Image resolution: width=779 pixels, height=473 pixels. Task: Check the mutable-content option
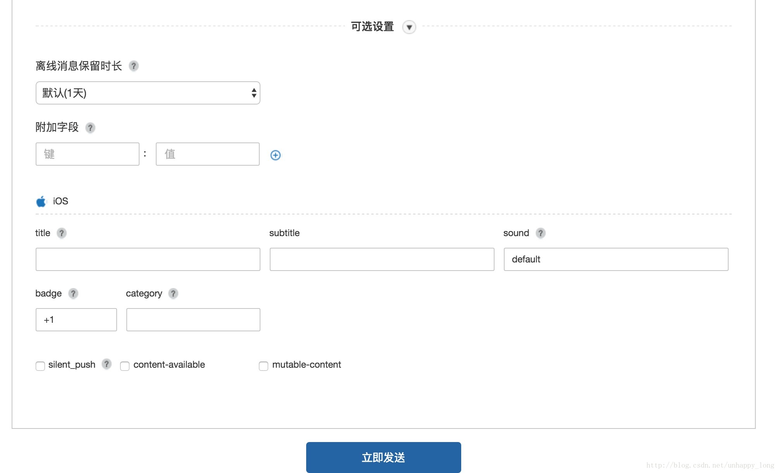tap(264, 366)
